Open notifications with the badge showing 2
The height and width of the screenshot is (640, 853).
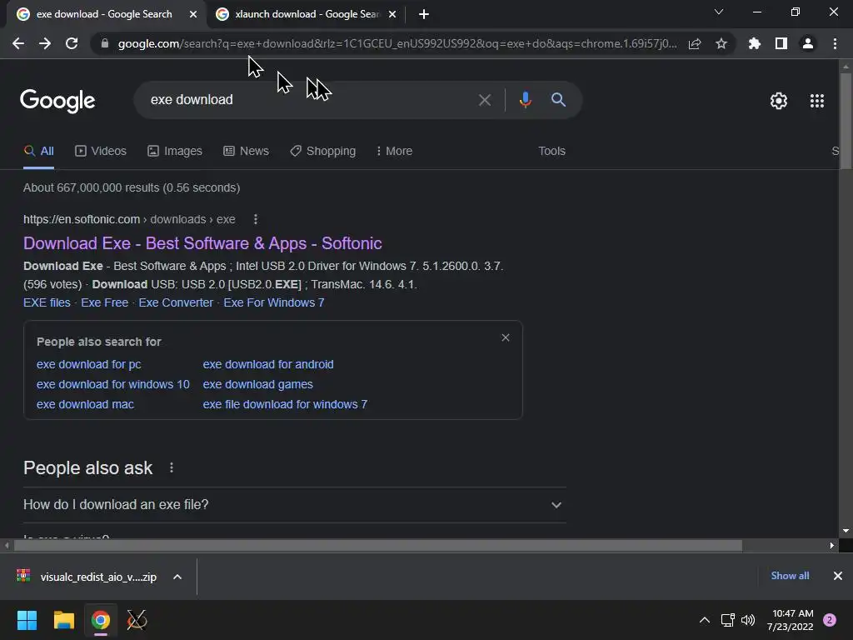pyautogui.click(x=830, y=620)
